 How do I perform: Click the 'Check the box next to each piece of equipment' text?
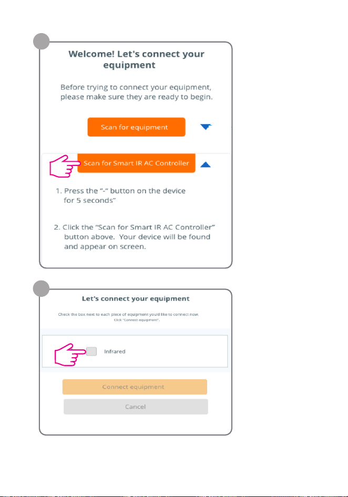pyautogui.click(x=128, y=314)
